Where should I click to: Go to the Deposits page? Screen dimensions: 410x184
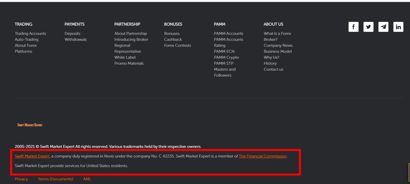coord(72,33)
